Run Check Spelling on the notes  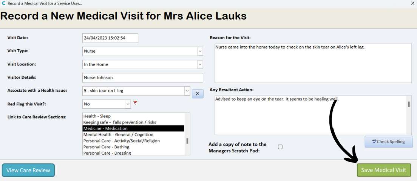tap(388, 141)
